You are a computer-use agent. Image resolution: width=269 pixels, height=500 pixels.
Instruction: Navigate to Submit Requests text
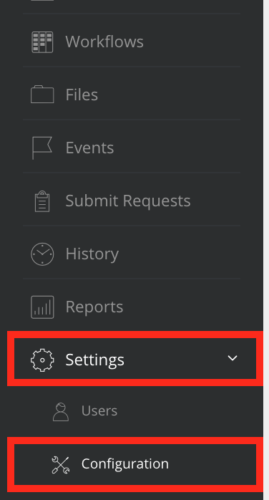point(128,201)
